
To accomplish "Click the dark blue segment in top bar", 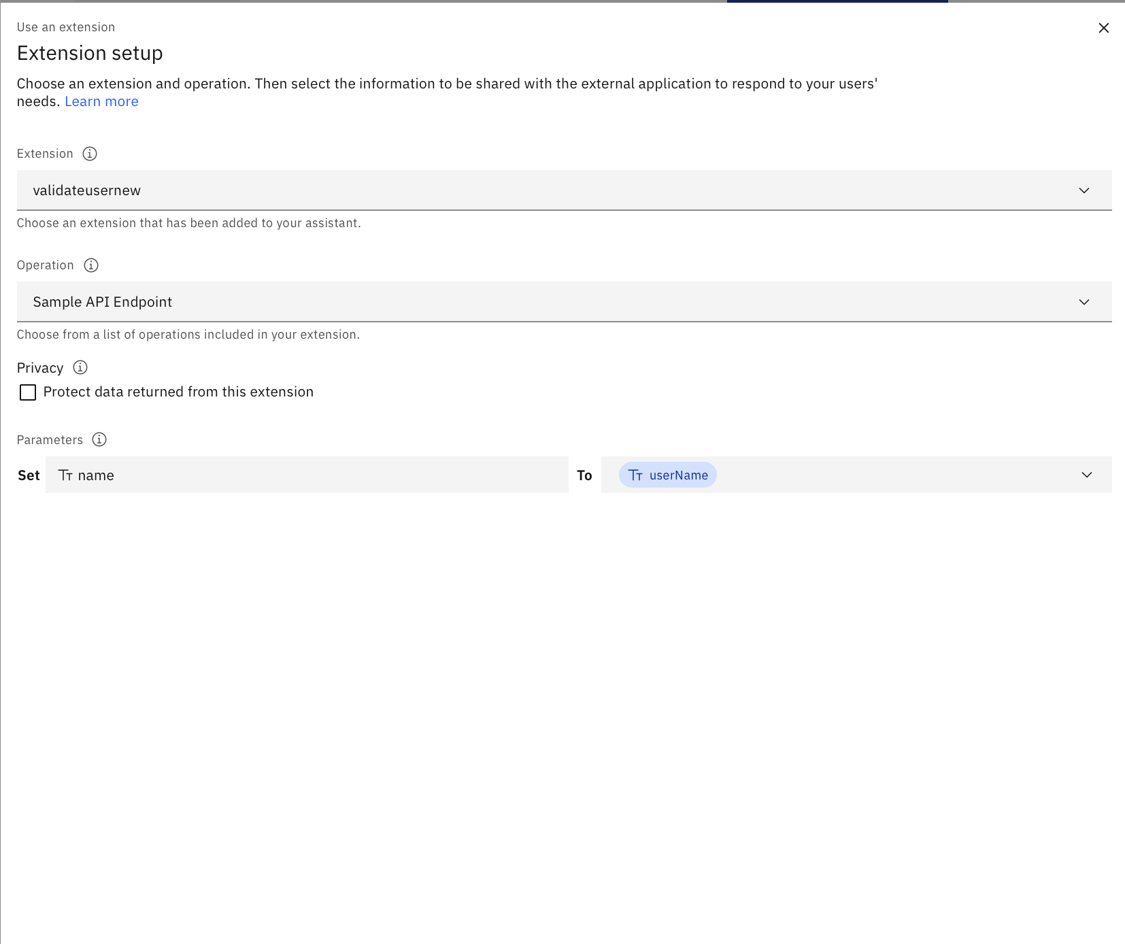I will click(x=837, y=1).
